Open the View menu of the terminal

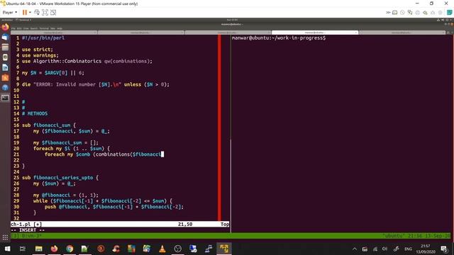pos(26,28)
